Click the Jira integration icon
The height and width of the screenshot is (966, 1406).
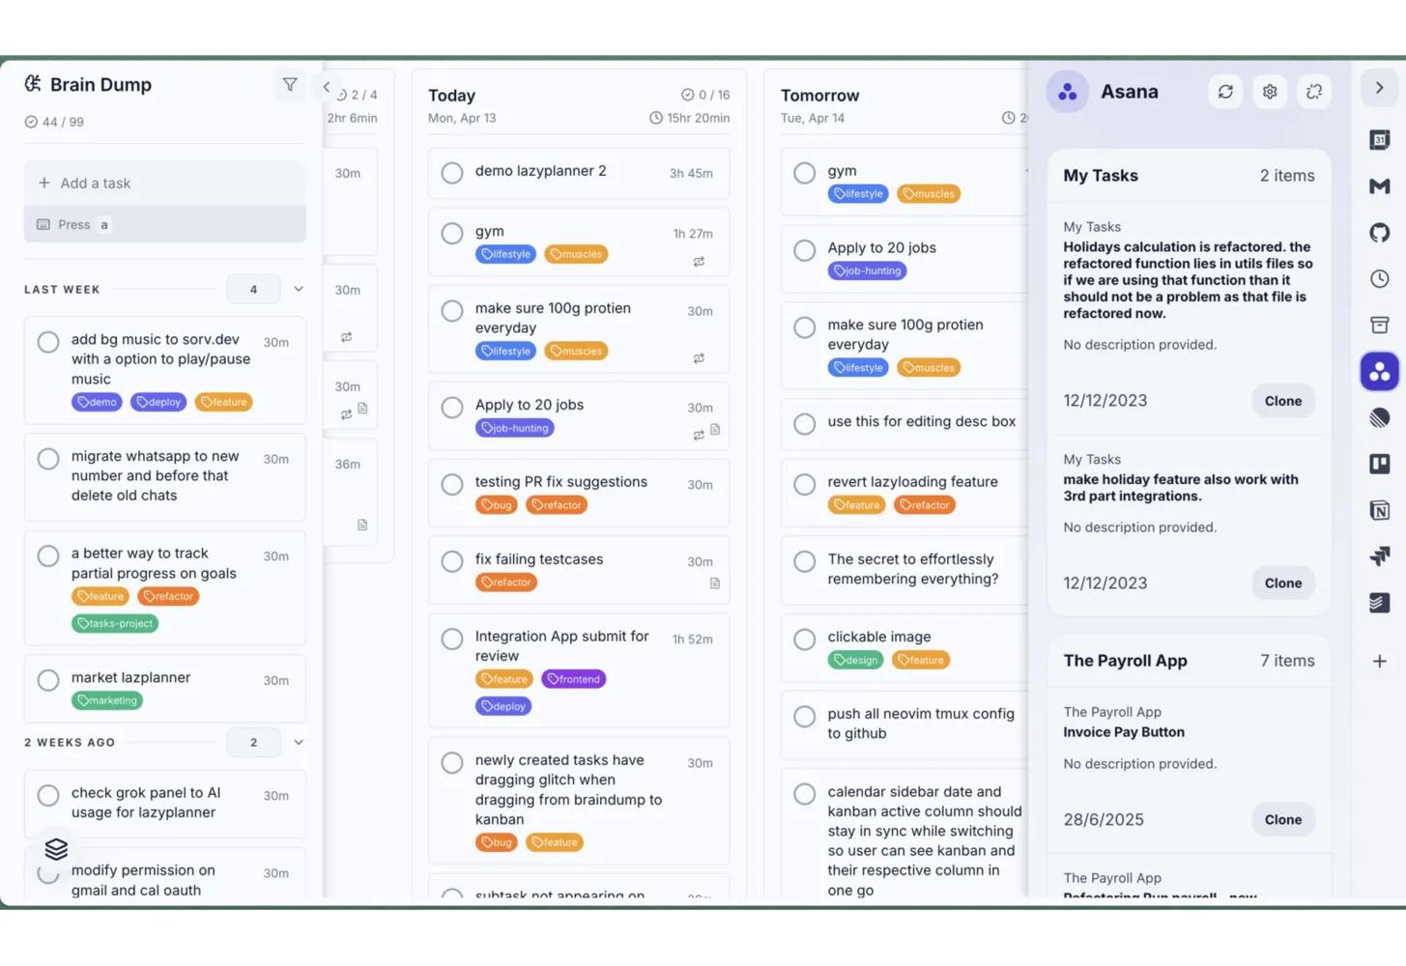(x=1379, y=556)
